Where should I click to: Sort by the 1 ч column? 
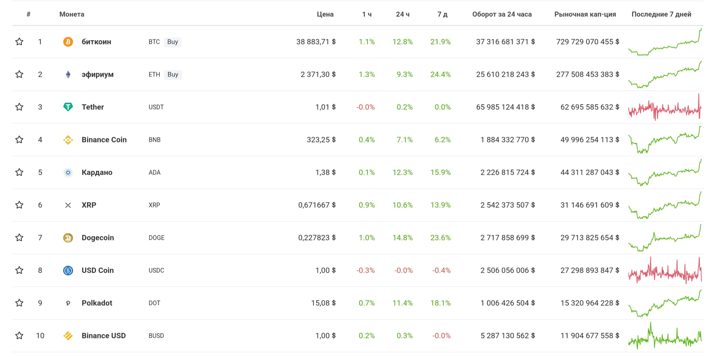coord(367,14)
